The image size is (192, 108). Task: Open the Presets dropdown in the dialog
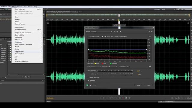pos(102,31)
